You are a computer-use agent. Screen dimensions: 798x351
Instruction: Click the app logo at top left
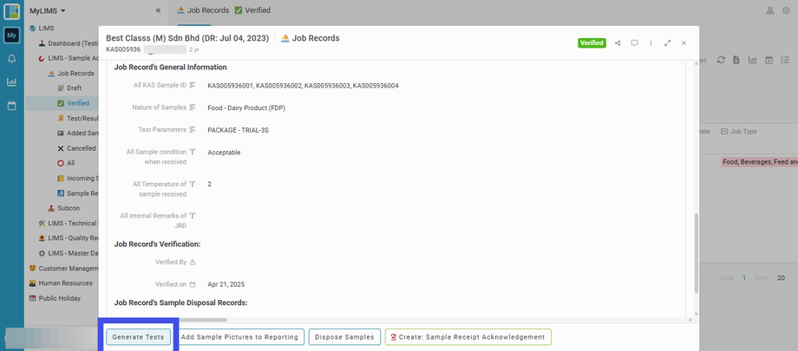click(11, 11)
